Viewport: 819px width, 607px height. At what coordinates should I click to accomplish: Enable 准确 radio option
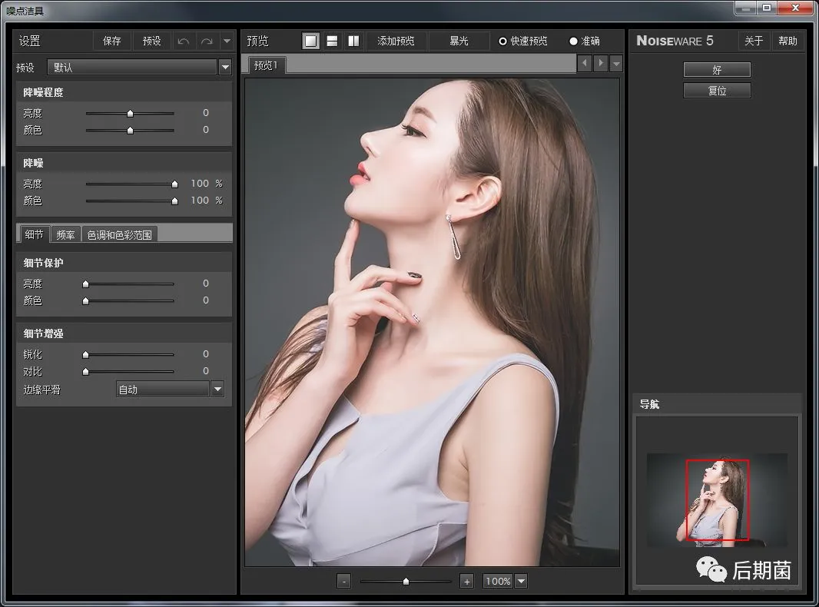click(573, 41)
